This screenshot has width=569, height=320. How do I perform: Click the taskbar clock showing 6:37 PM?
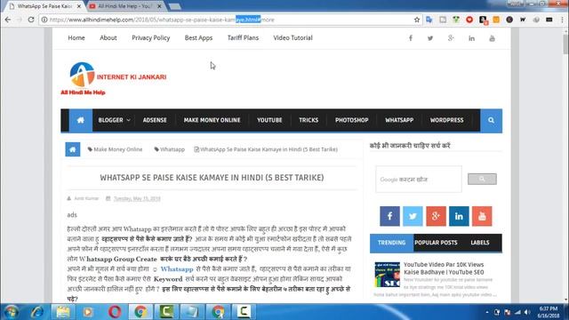point(548,312)
